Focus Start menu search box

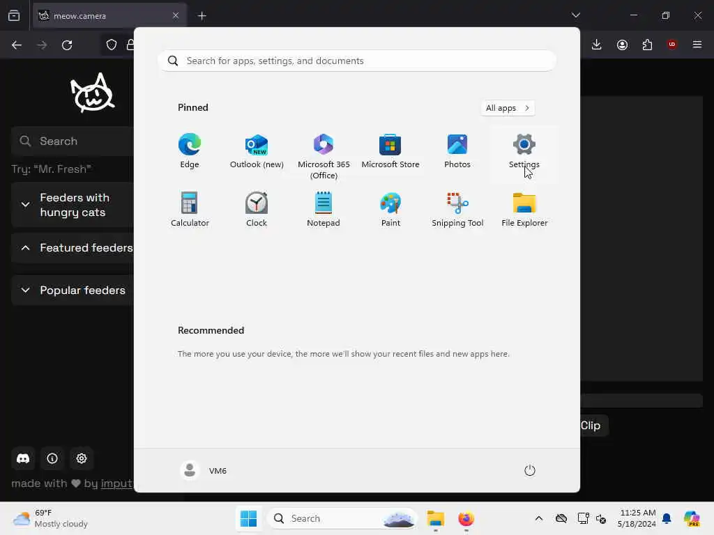pos(357,61)
